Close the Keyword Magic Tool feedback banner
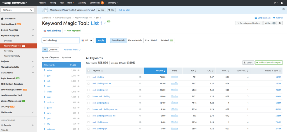The width and height of the screenshot is (287, 132). (283, 9)
